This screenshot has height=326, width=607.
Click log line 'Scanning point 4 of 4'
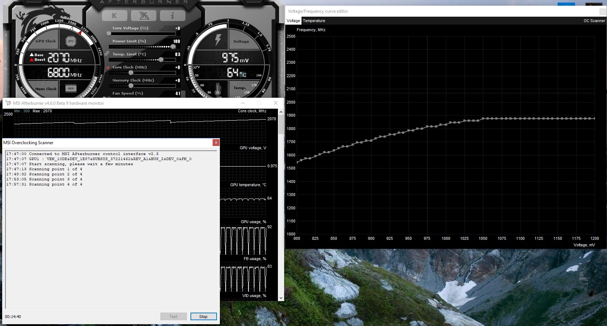click(x=44, y=184)
